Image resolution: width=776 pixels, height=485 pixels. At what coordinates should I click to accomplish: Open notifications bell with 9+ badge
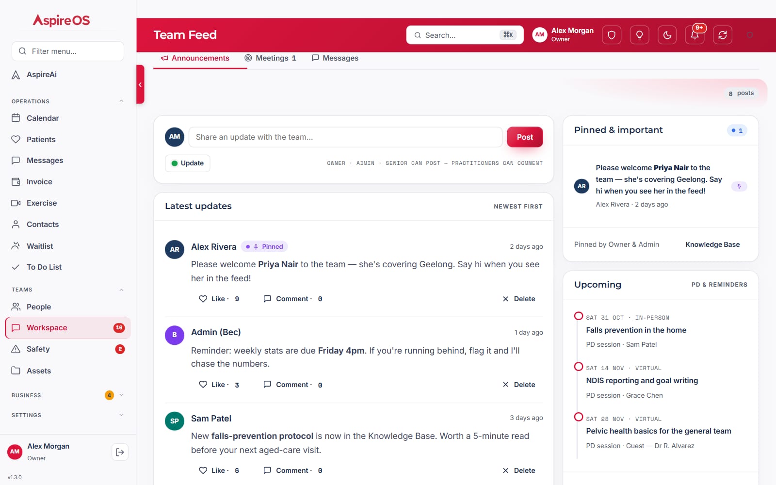(x=695, y=35)
